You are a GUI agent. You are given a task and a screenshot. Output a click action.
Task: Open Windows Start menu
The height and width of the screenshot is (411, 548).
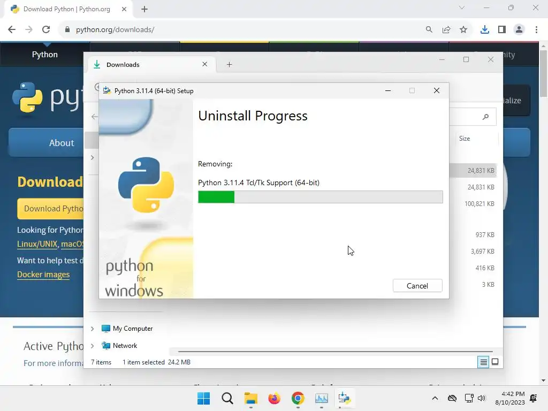click(203, 398)
